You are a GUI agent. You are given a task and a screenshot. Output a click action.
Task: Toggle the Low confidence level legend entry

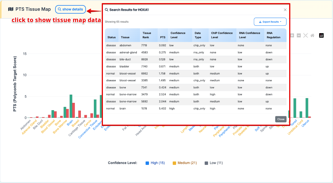(213, 163)
